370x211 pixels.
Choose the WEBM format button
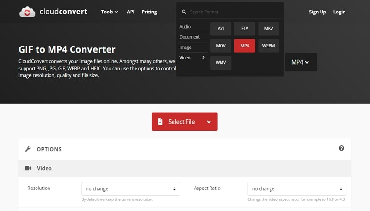click(x=269, y=46)
